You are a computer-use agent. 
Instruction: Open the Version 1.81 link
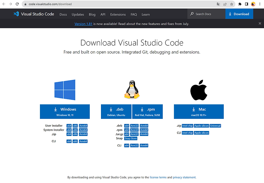click(83, 24)
